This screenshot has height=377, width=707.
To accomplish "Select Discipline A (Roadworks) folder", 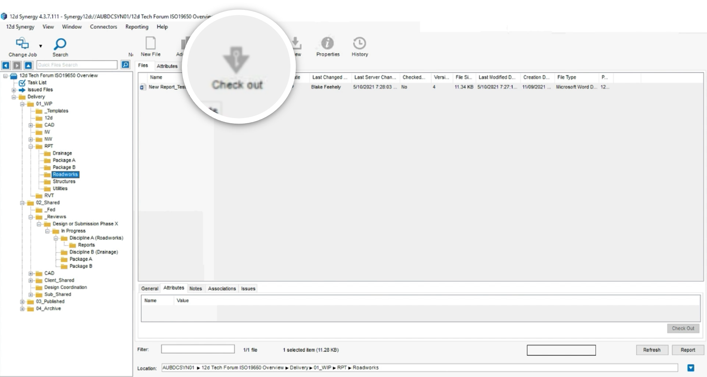I will 96,238.
